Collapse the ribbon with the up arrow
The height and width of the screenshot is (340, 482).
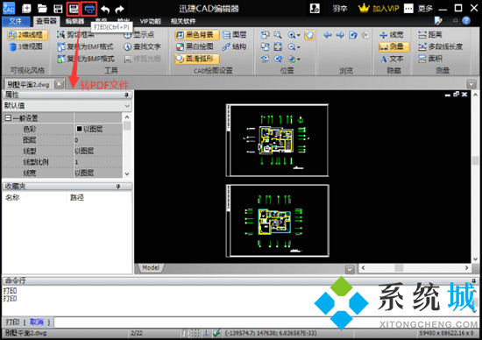tap(455, 21)
